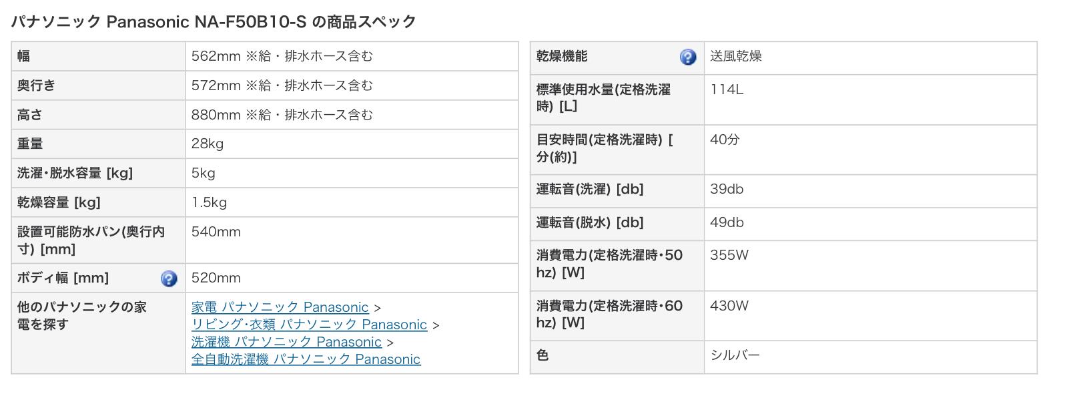Go to 全自動洗濯機 パナソニック Panasonic link
The image size is (1081, 394).
(x=306, y=359)
